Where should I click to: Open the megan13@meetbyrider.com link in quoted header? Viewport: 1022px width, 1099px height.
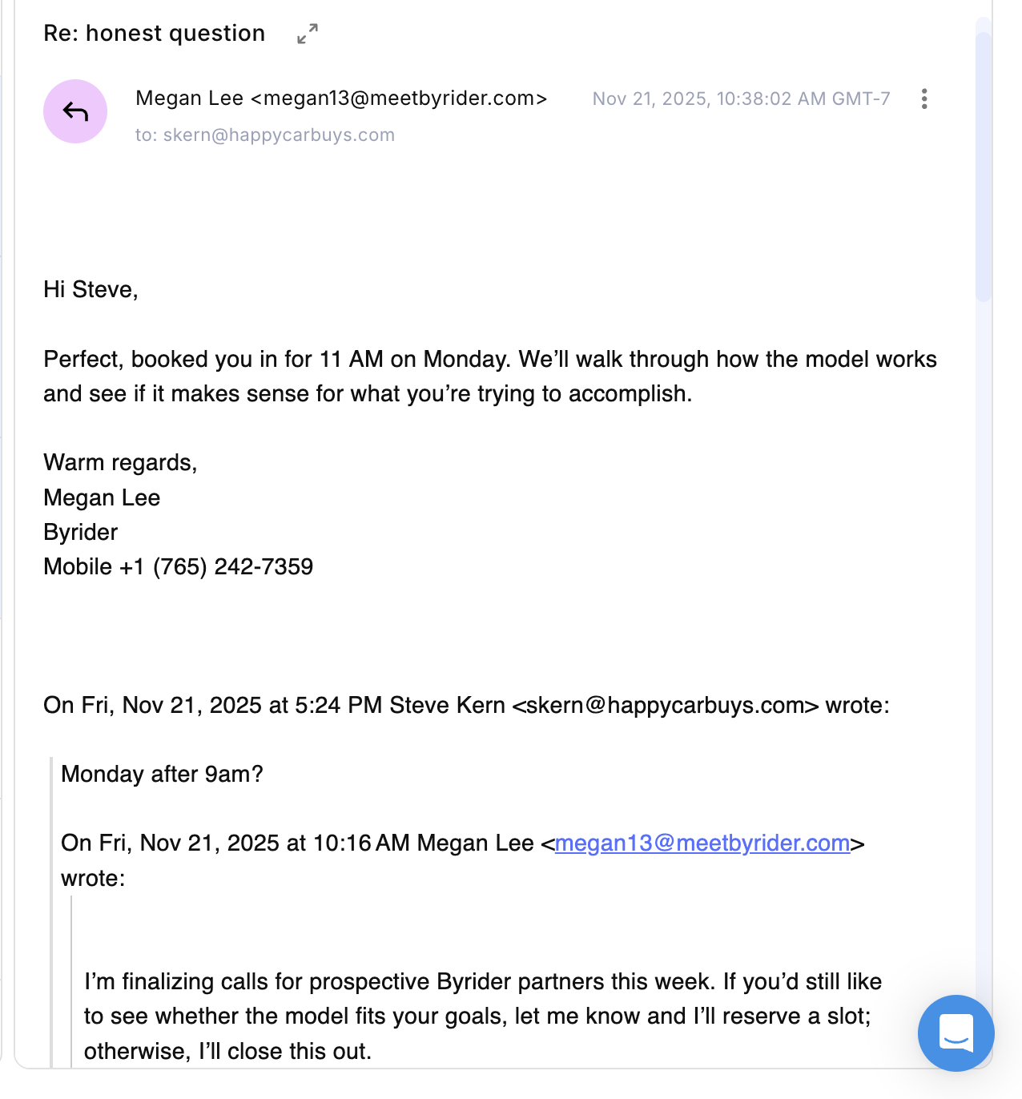pyautogui.click(x=702, y=843)
